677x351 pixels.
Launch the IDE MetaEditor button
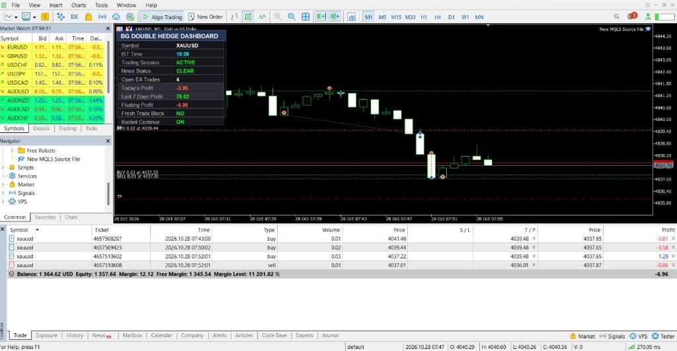tap(74, 17)
